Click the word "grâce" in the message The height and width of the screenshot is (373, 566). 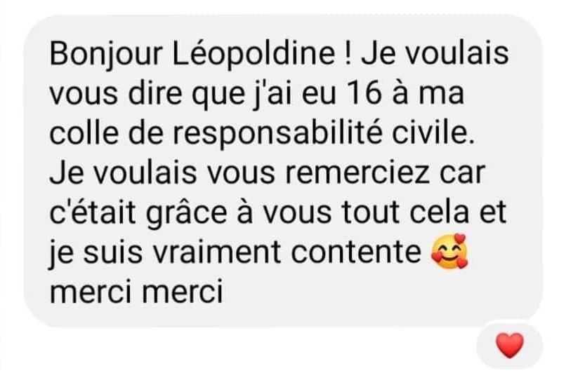(x=187, y=214)
